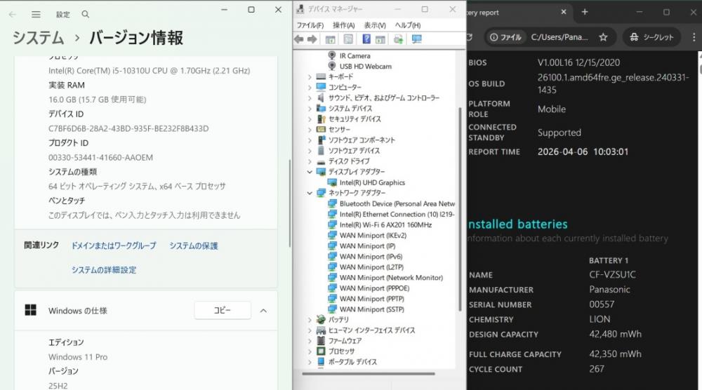Expand サウンド、ビデオ、およびゲーム コントローラー node

[x=310, y=98]
